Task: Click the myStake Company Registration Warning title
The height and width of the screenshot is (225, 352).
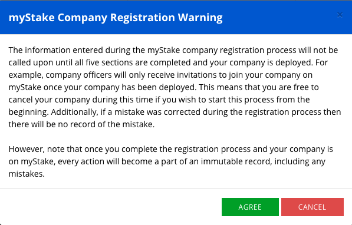Action: pos(116,17)
